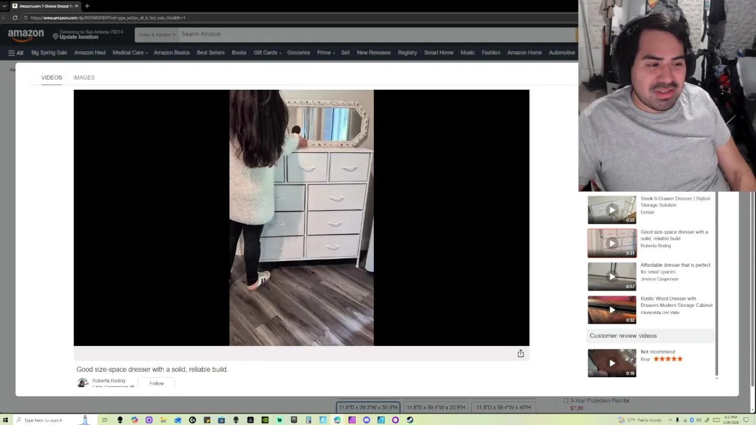Open Groceries in nav bar

click(298, 53)
